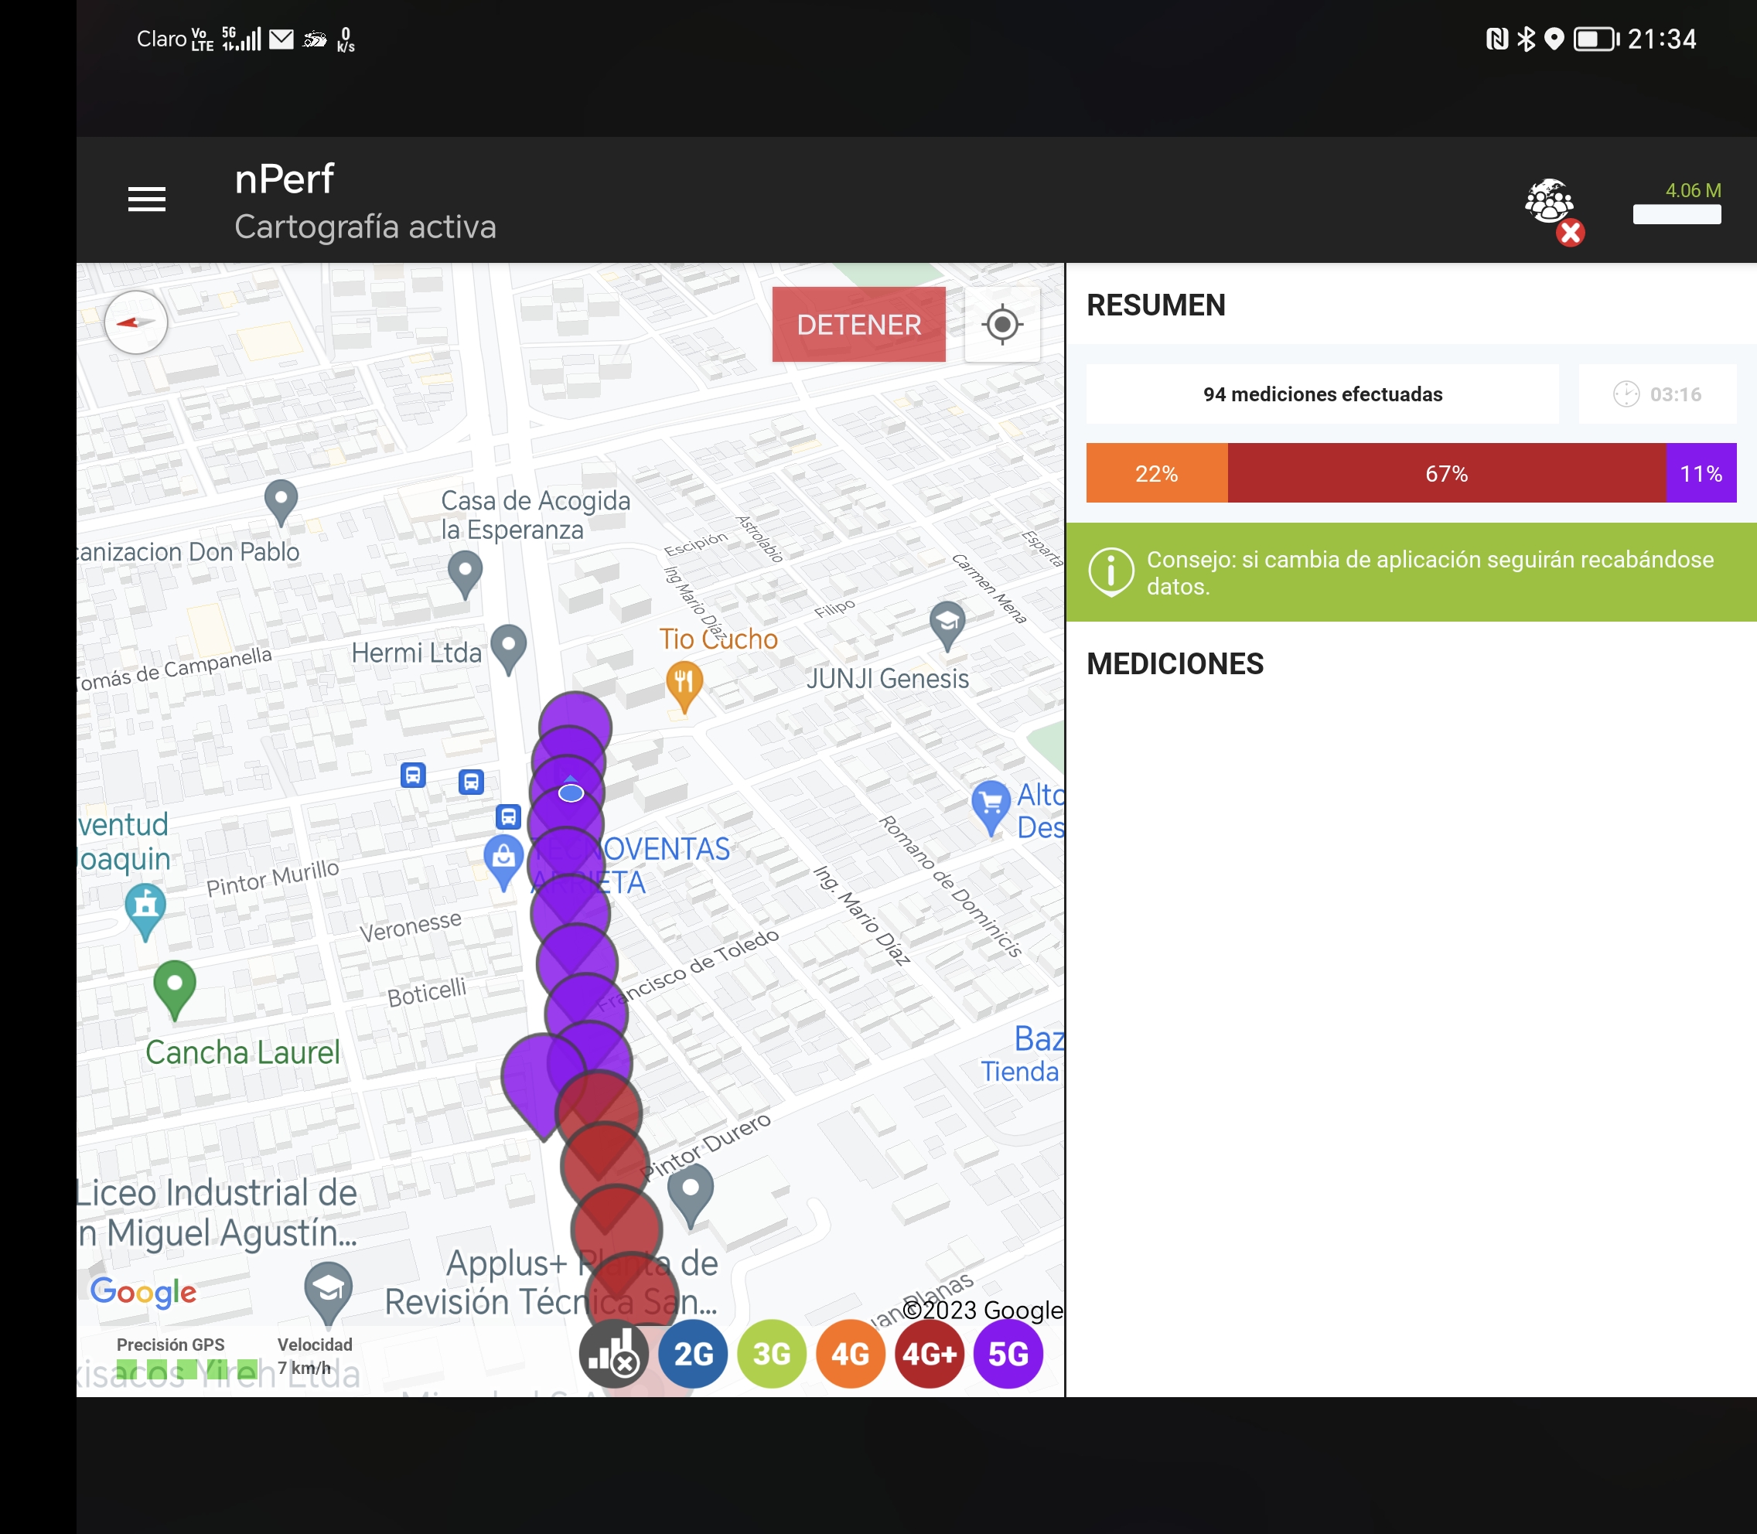Tap the NFC status bar icon
1757x1534 pixels.
pyautogui.click(x=1496, y=39)
